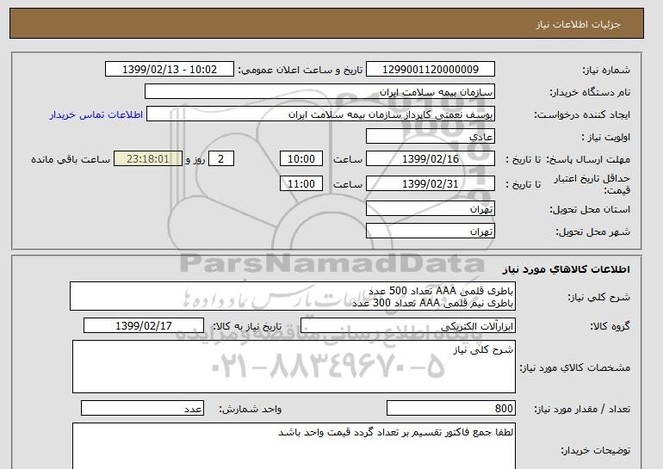Select response deadline date 1399/02/16

click(430, 159)
